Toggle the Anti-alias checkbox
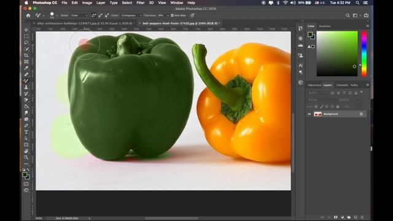Screen dimensions: 393x221 coord(172,15)
